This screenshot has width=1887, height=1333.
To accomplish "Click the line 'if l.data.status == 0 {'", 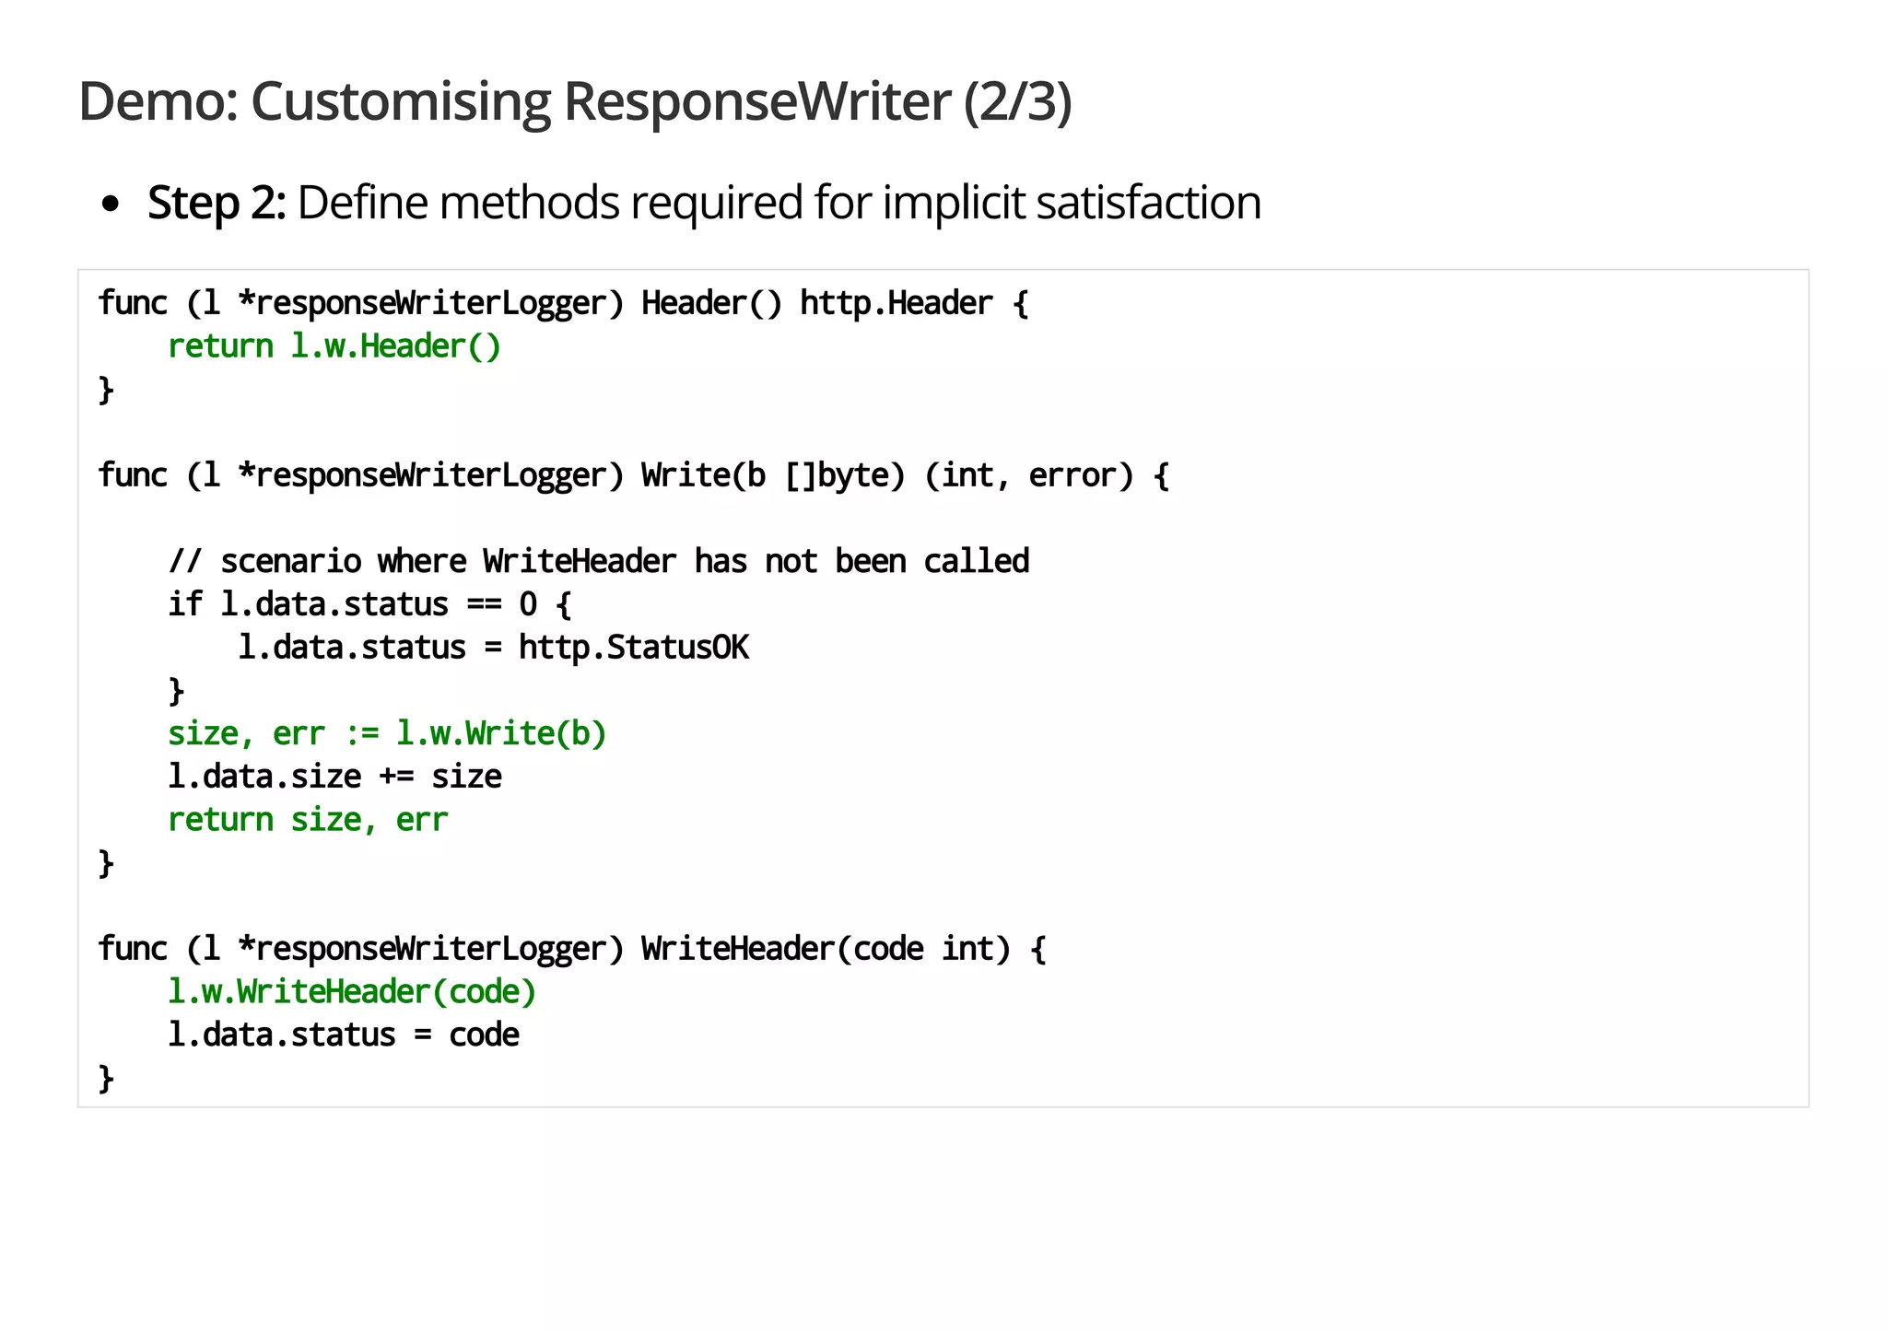I will pyautogui.click(x=369, y=604).
